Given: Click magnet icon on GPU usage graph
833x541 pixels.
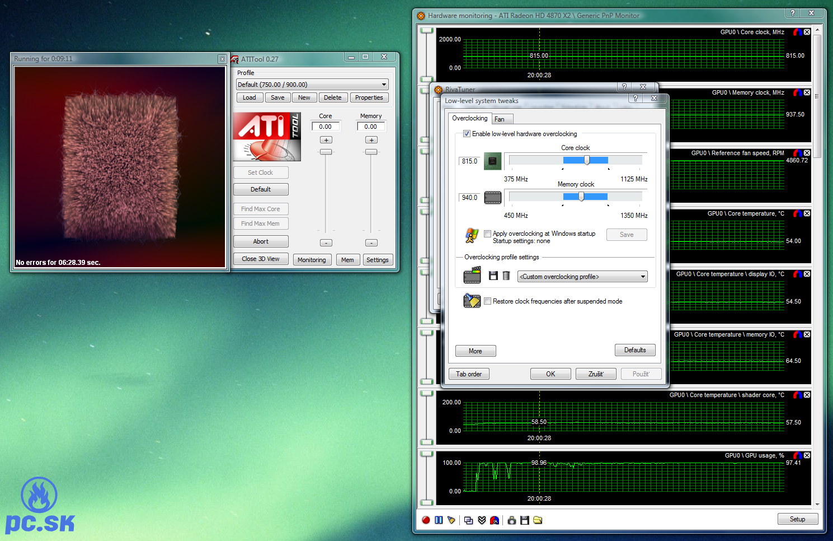Looking at the screenshot, I should [x=798, y=455].
